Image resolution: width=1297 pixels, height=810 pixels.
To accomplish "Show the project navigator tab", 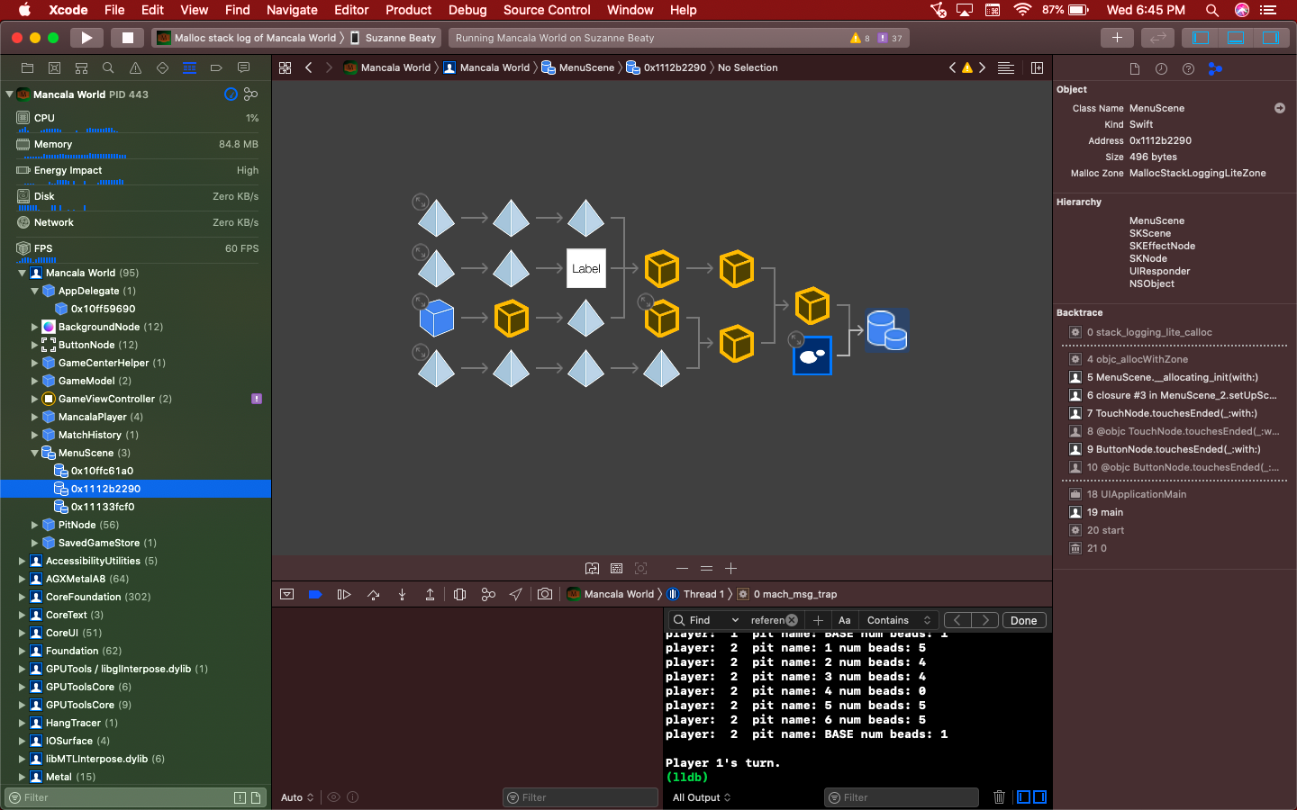I will click(27, 67).
